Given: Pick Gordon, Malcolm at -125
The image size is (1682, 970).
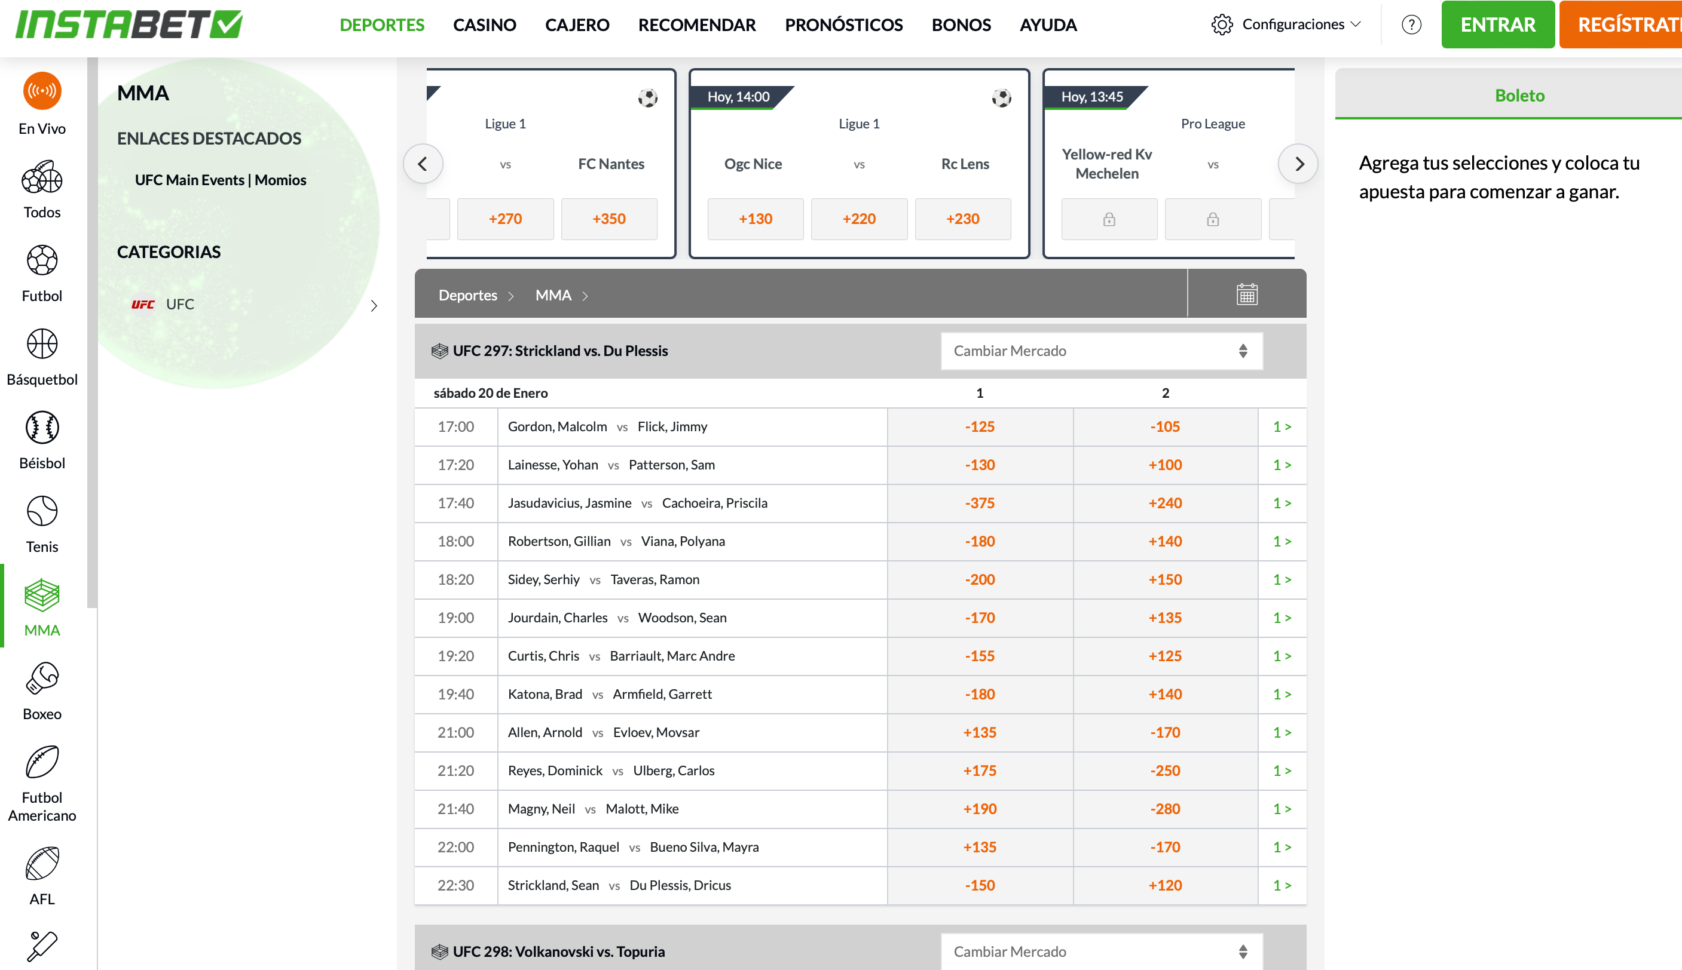Looking at the screenshot, I should coord(980,426).
